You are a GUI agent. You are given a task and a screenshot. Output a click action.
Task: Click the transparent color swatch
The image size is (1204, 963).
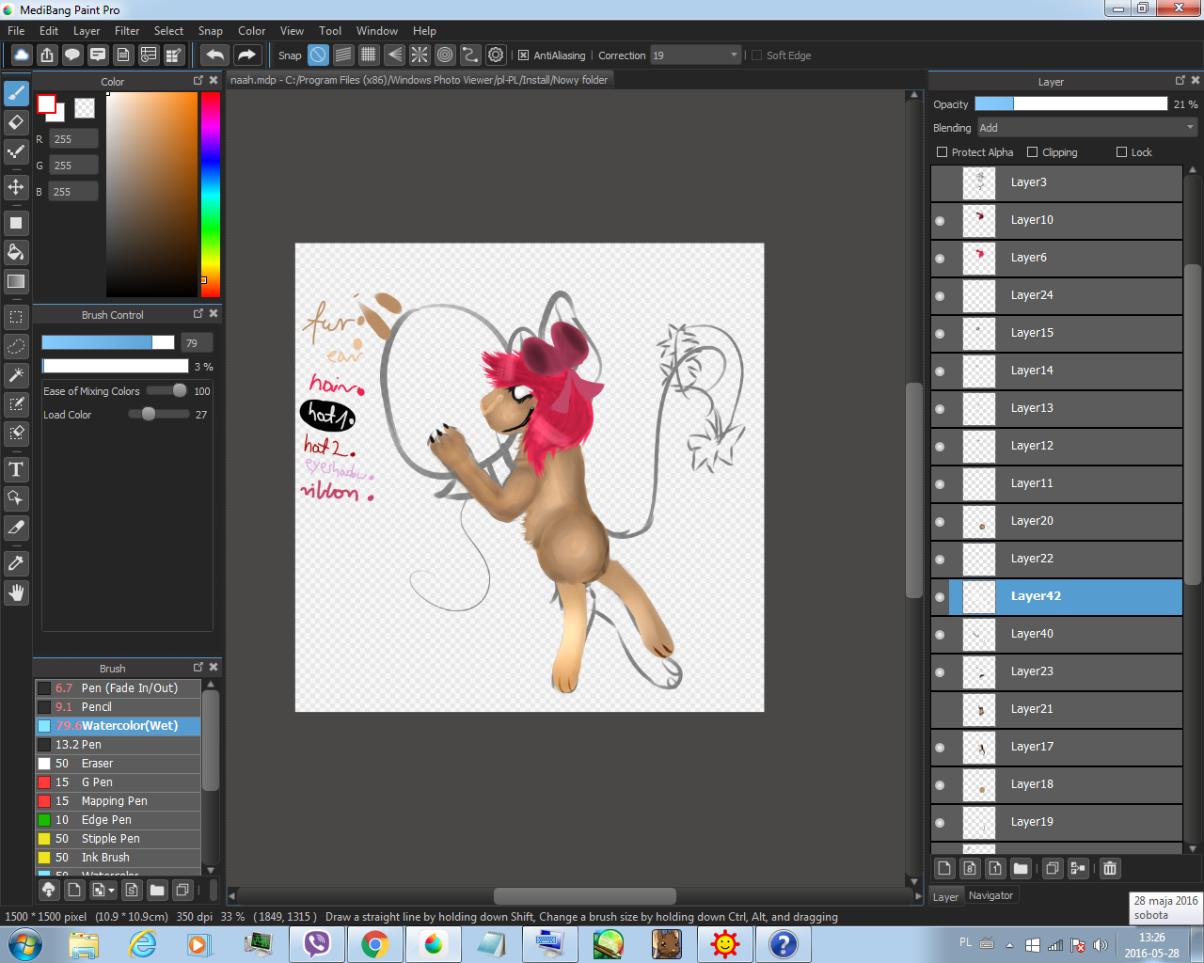click(85, 108)
